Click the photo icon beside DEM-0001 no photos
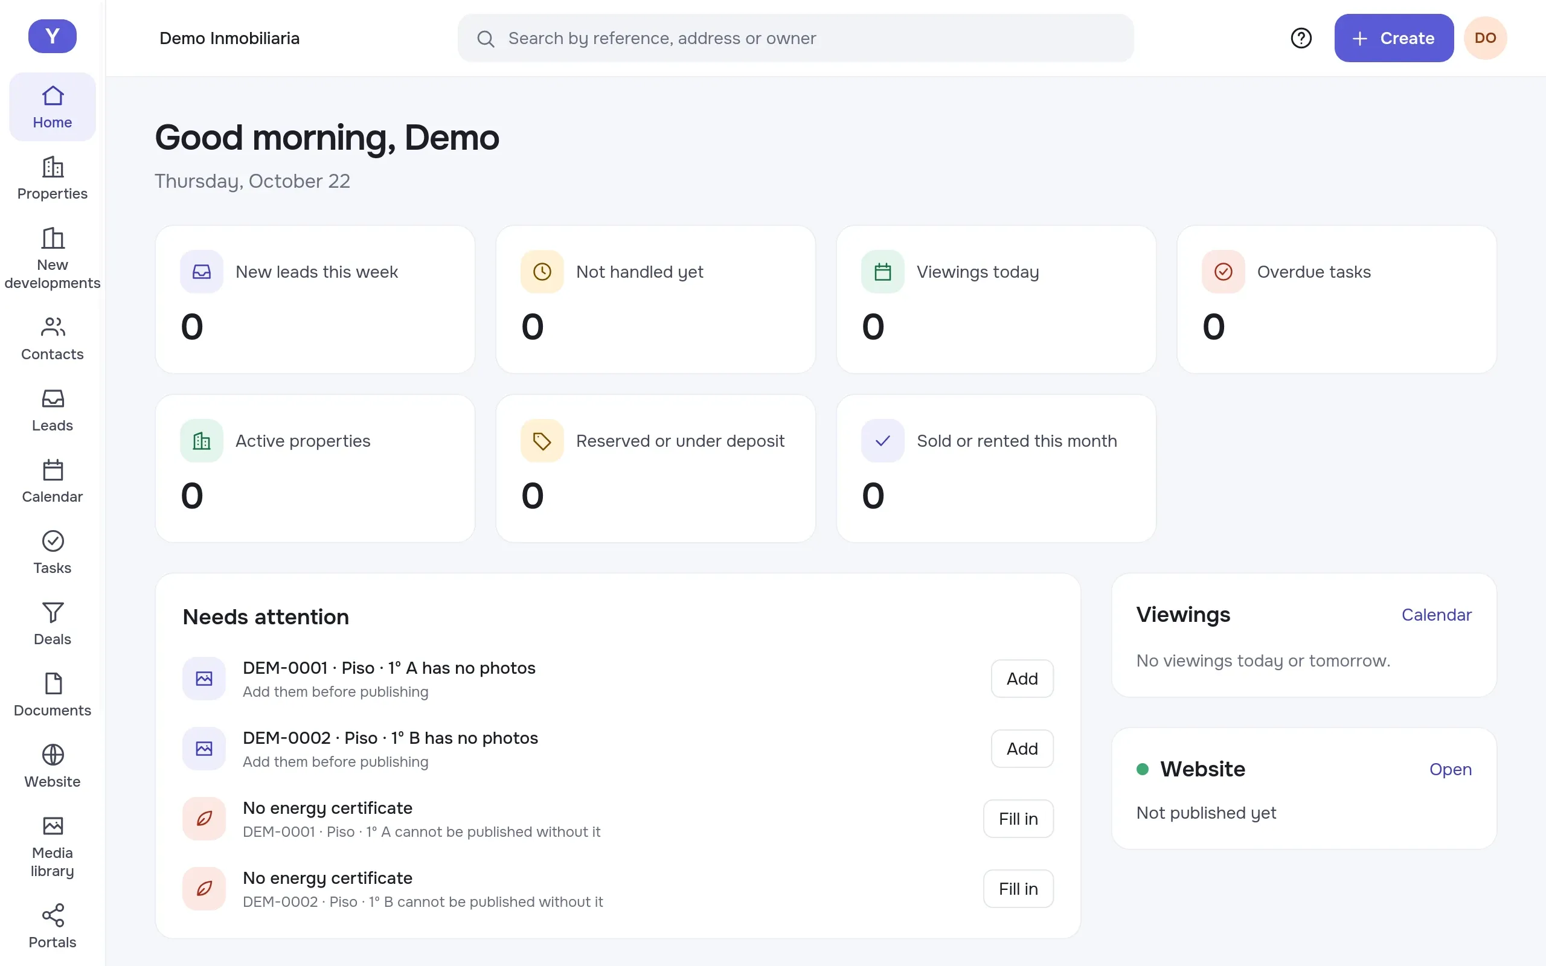Viewport: 1546px width, 966px height. point(204,679)
